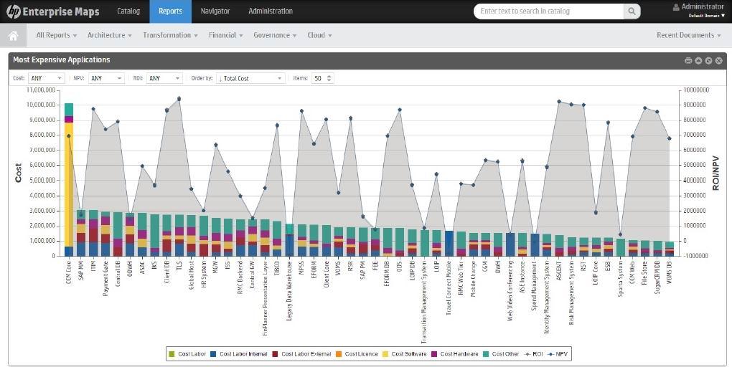Close the Most Expensive Applications panel

click(x=719, y=61)
